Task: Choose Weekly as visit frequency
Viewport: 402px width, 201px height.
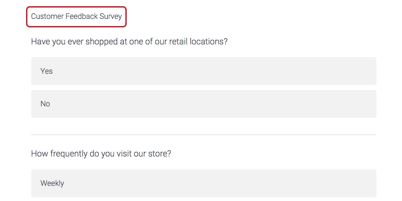Action: pyautogui.click(x=203, y=184)
